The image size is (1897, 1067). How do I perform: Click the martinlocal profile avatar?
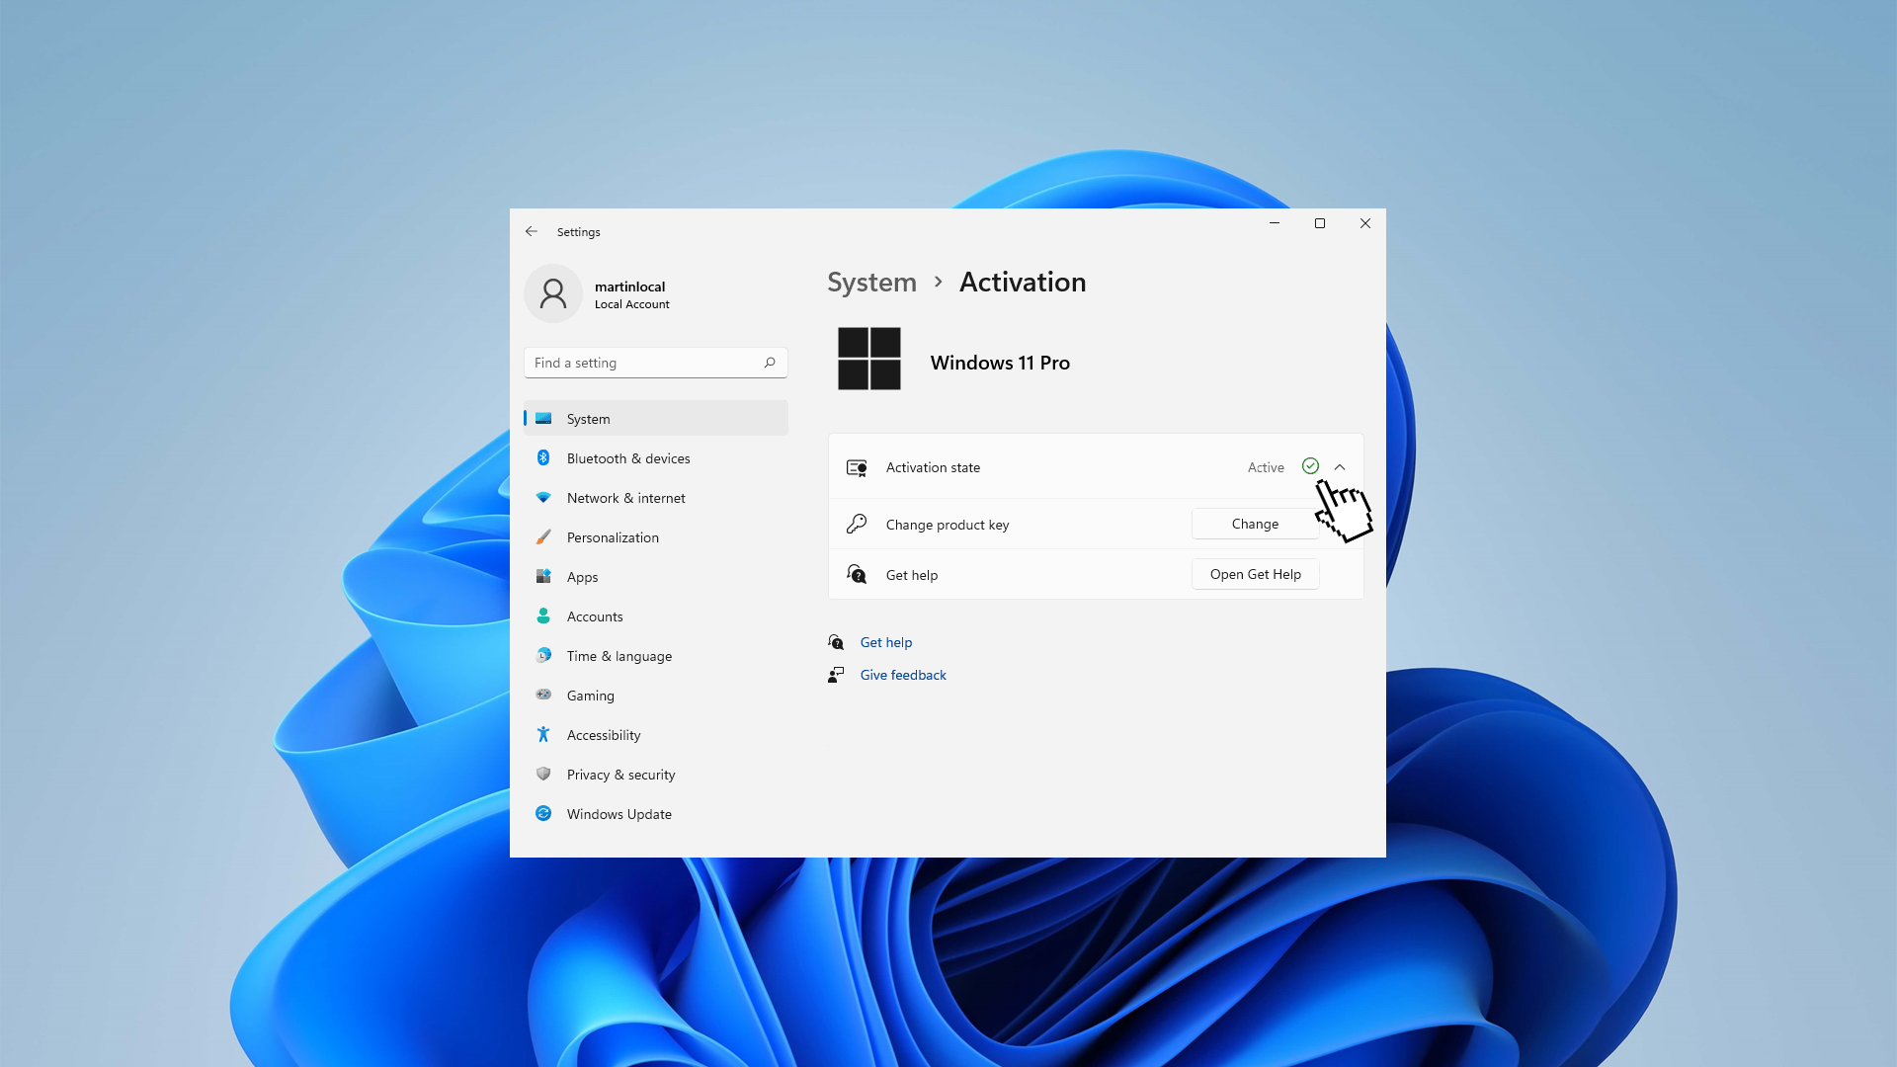[x=553, y=293]
